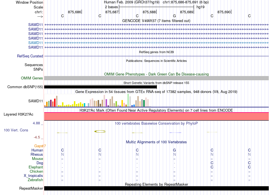269x195 pixels.
Task: Click the -4.5 lower scale value
Action: point(37,137)
